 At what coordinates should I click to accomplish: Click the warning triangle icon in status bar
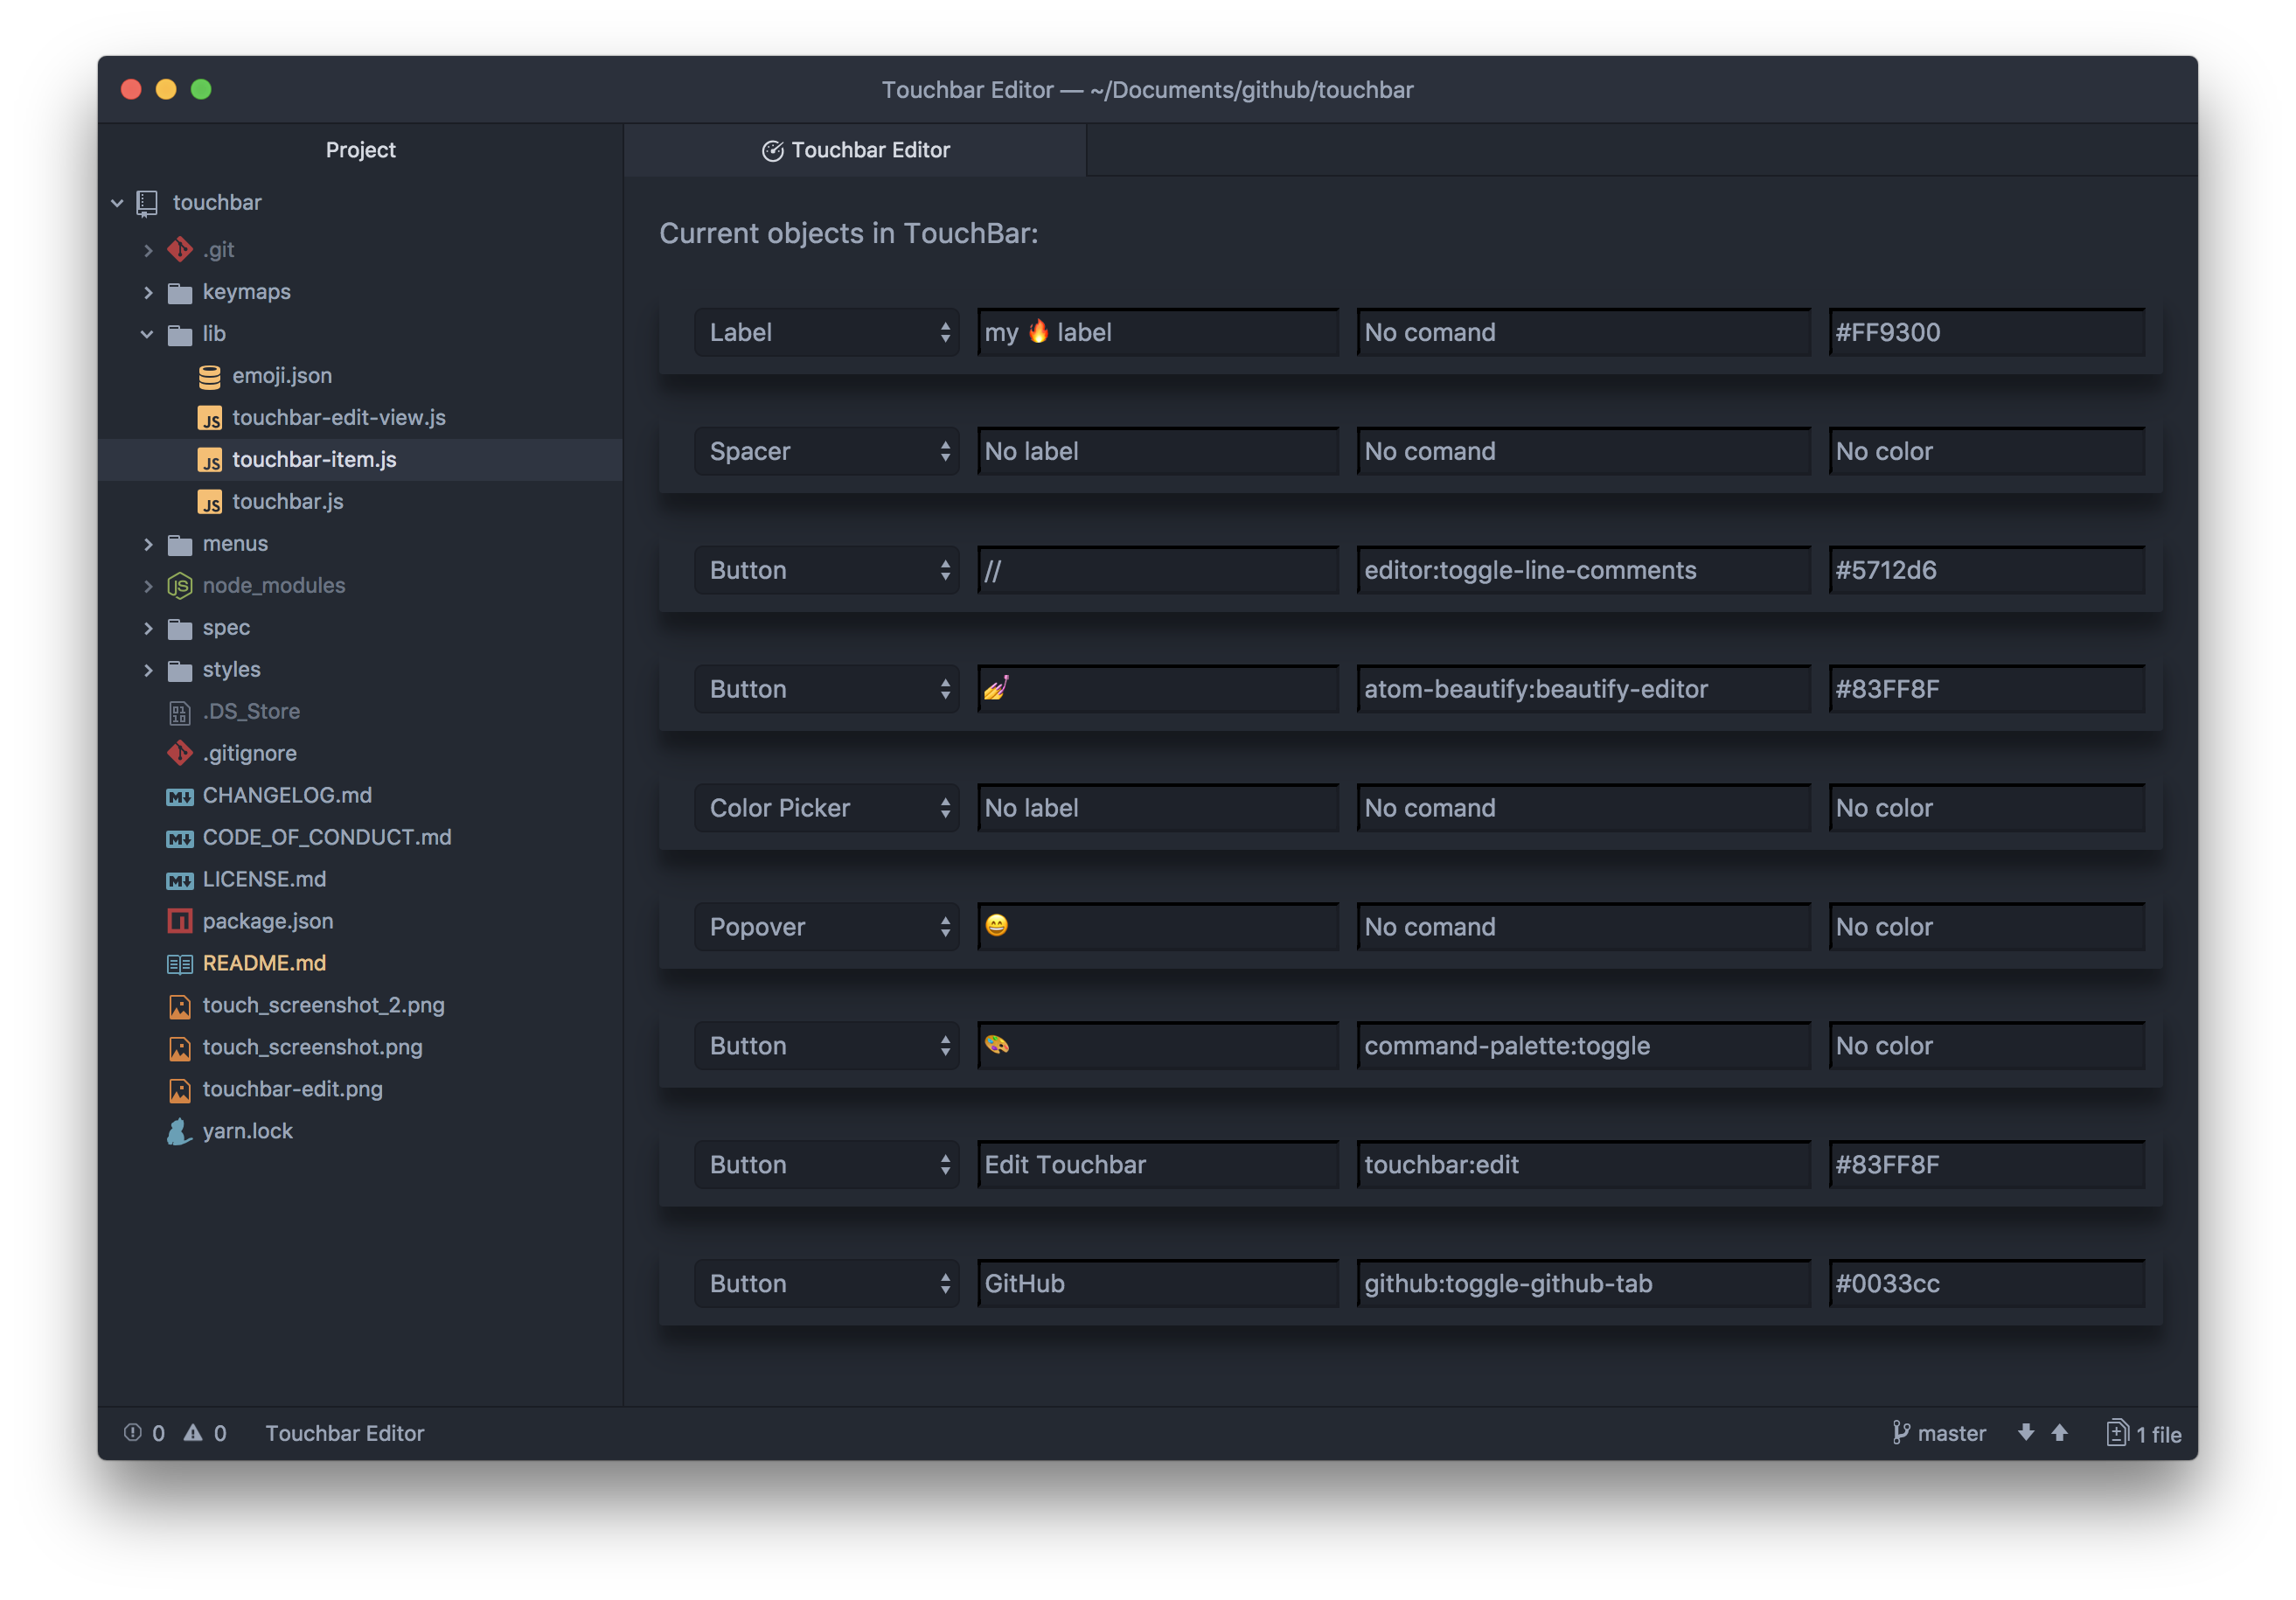(x=193, y=1432)
